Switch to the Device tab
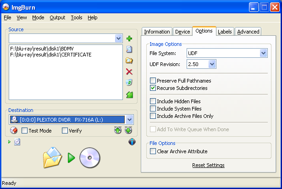The height and width of the screenshot is (189, 282). [182, 32]
